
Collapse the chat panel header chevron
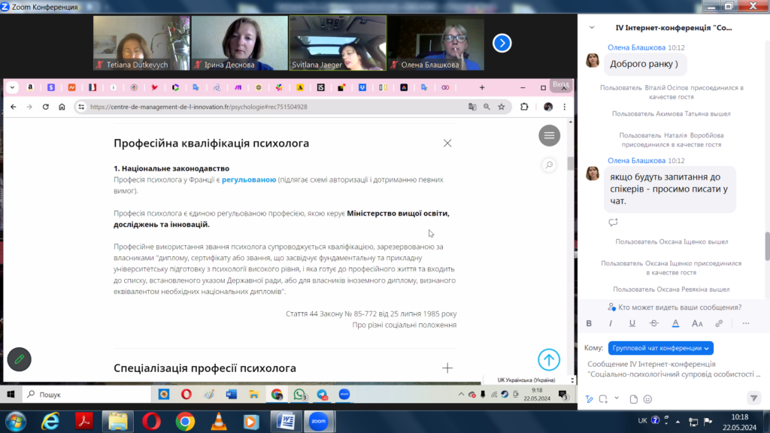point(592,27)
